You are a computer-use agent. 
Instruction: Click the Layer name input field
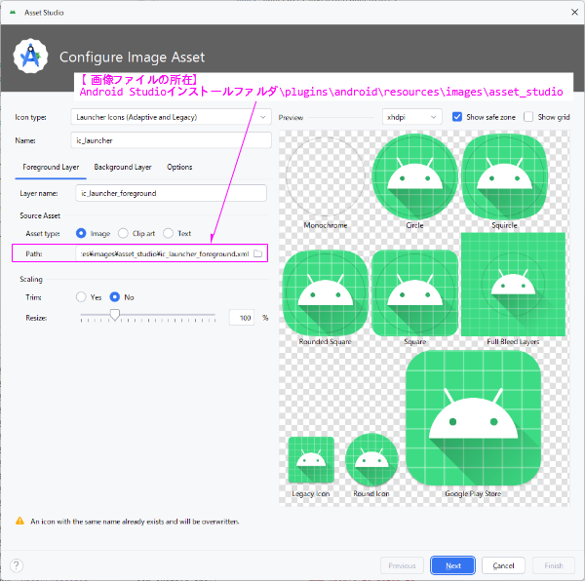171,193
